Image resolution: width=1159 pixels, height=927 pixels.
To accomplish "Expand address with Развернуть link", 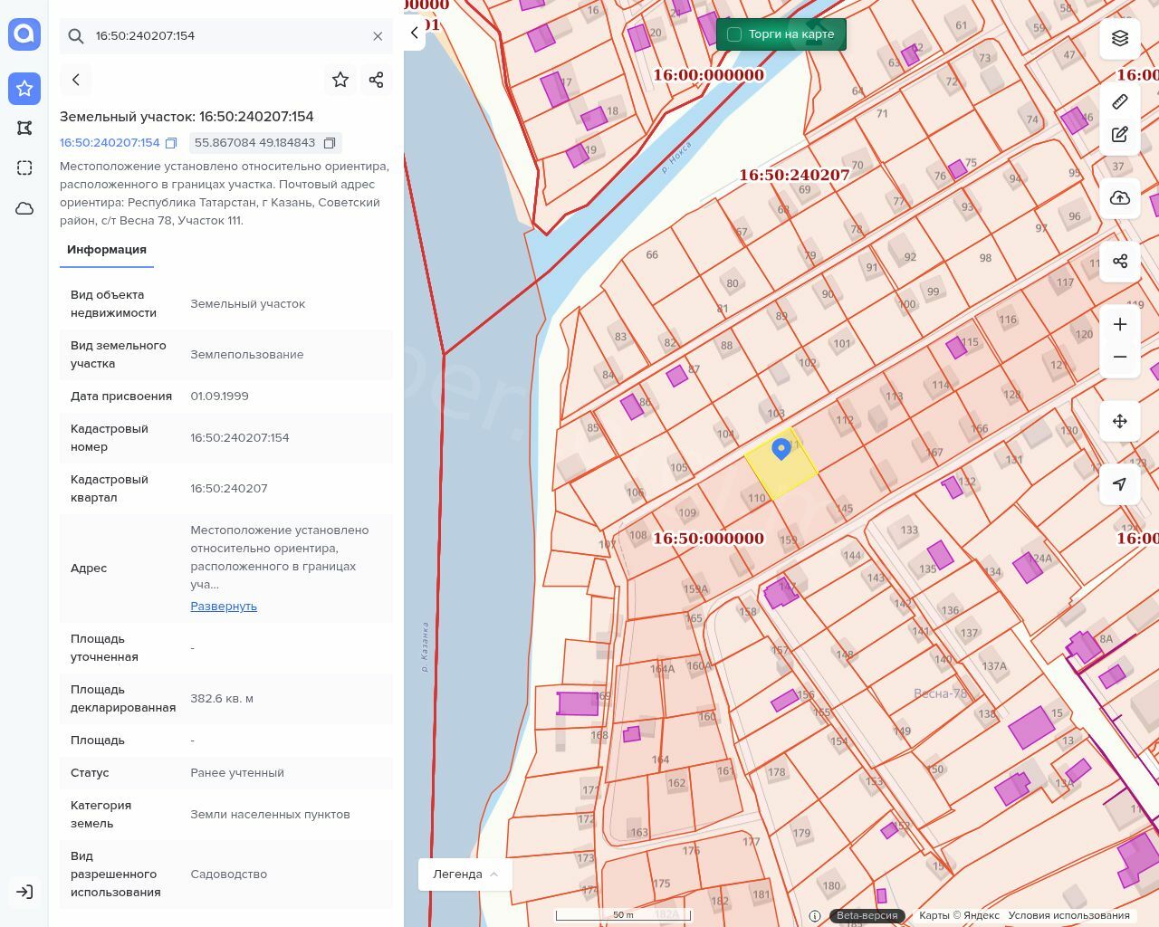I will pos(224,607).
